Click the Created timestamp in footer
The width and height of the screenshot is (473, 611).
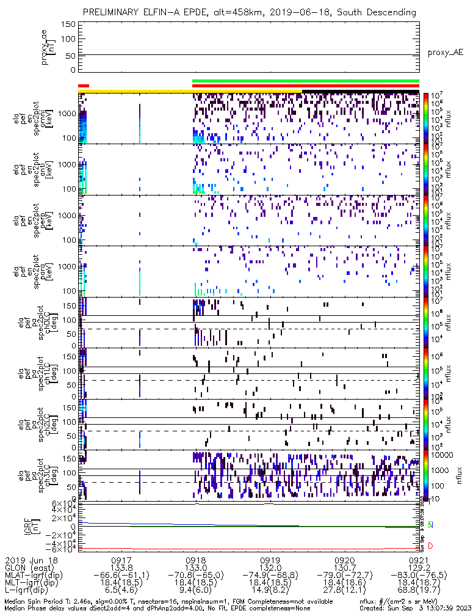(x=415, y=608)
